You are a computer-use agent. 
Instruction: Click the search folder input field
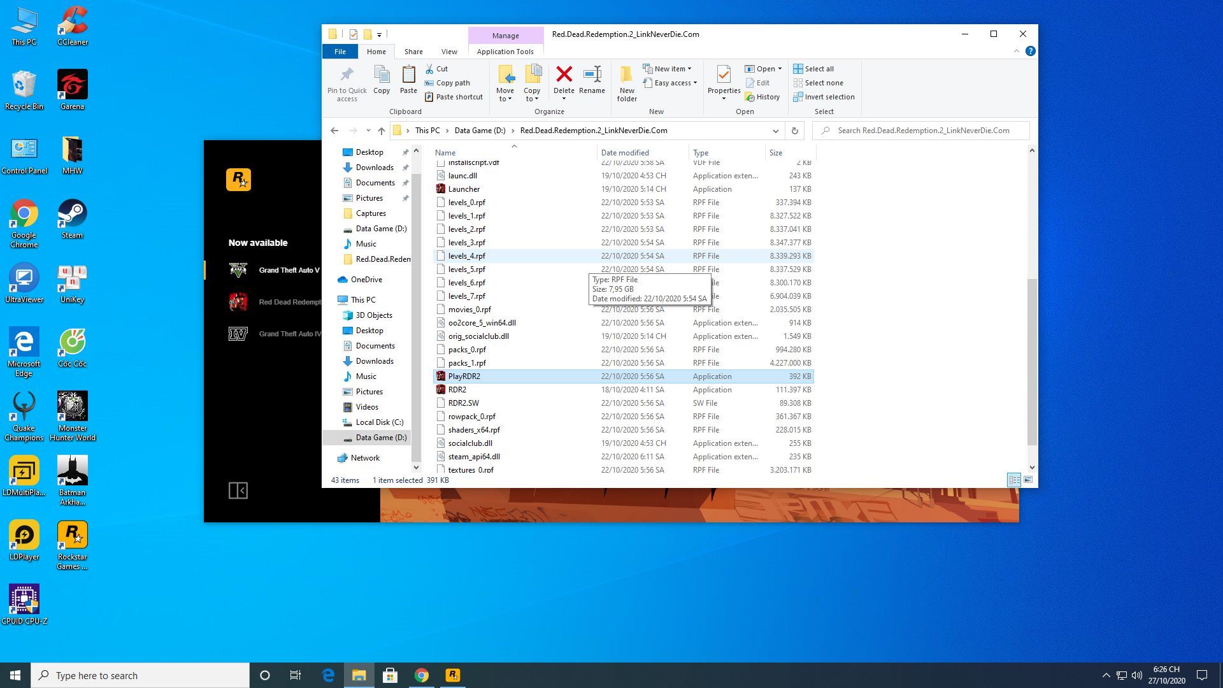click(x=921, y=131)
